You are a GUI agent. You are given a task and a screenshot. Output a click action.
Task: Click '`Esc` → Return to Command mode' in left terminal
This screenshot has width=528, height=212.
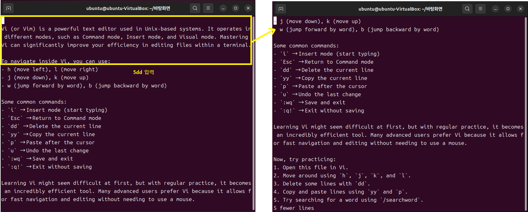pyautogui.click(x=51, y=118)
